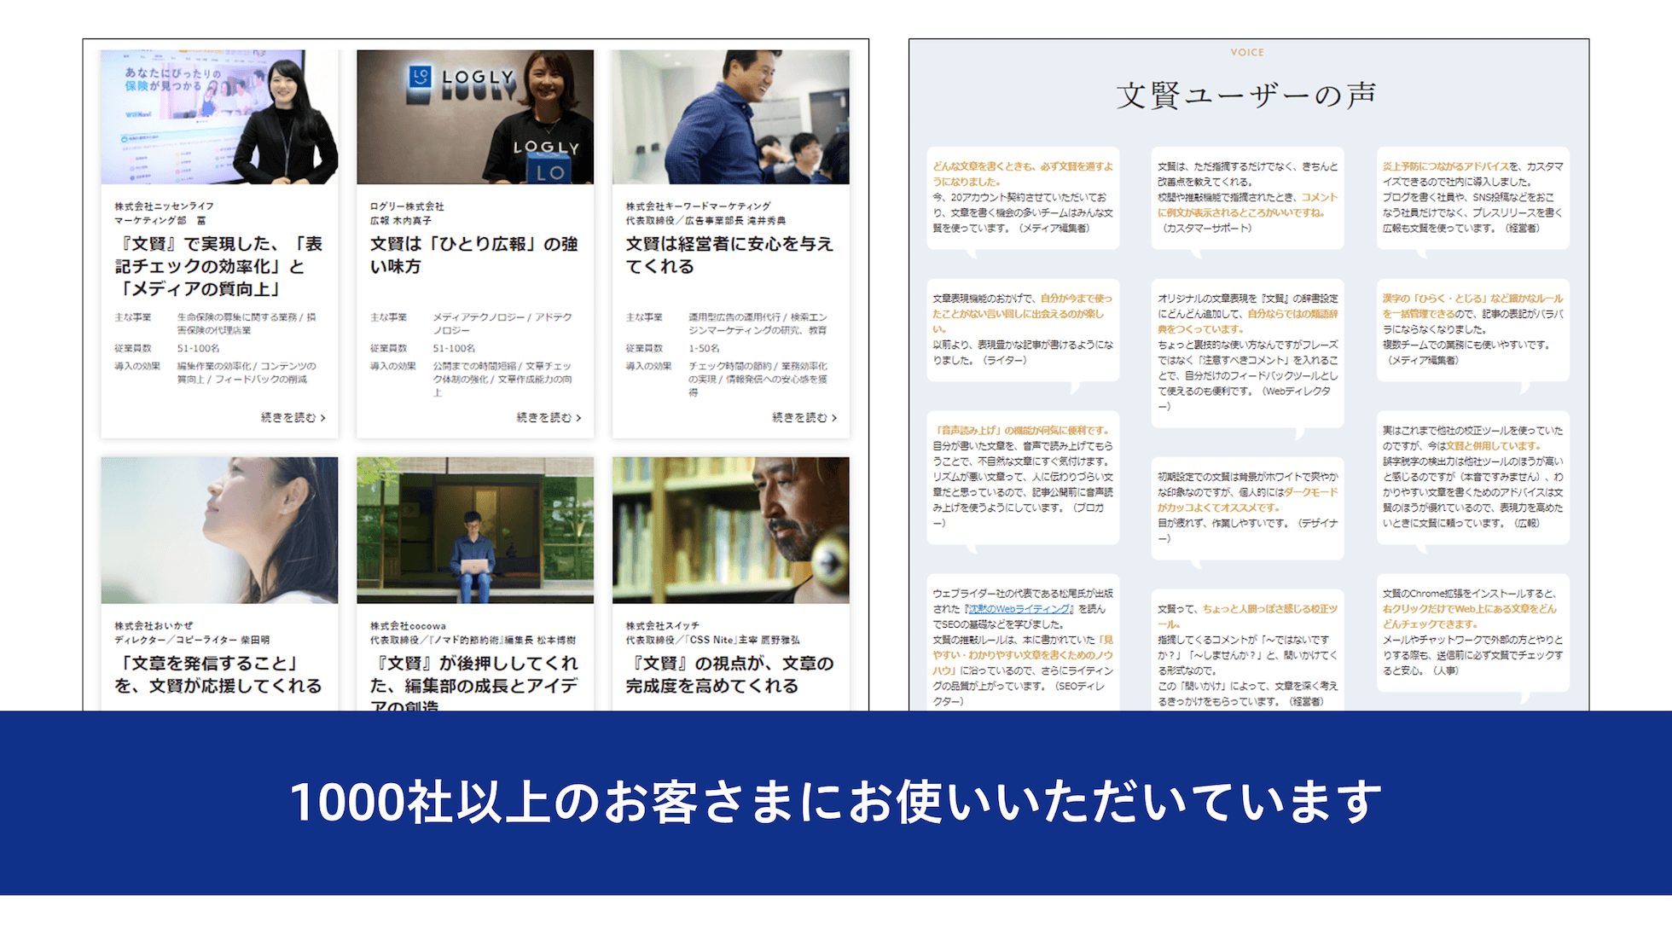Select the text ログリー株式会社
Image resolution: width=1672 pixels, height=940 pixels.
coord(407,206)
